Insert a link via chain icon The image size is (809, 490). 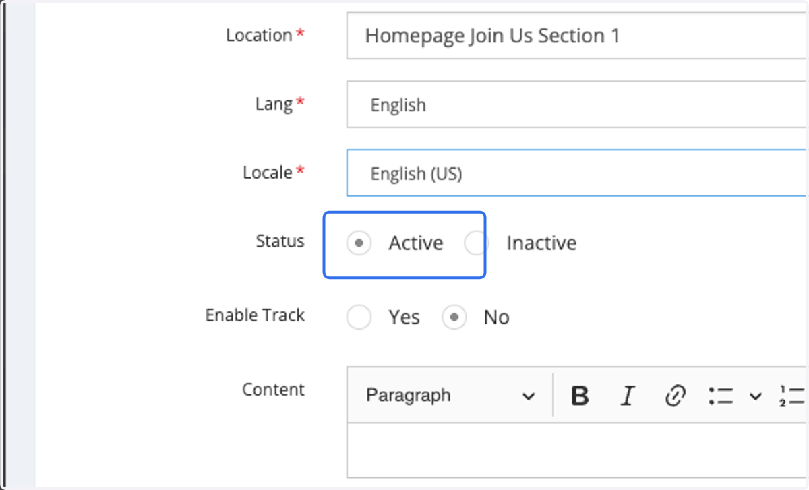point(675,396)
